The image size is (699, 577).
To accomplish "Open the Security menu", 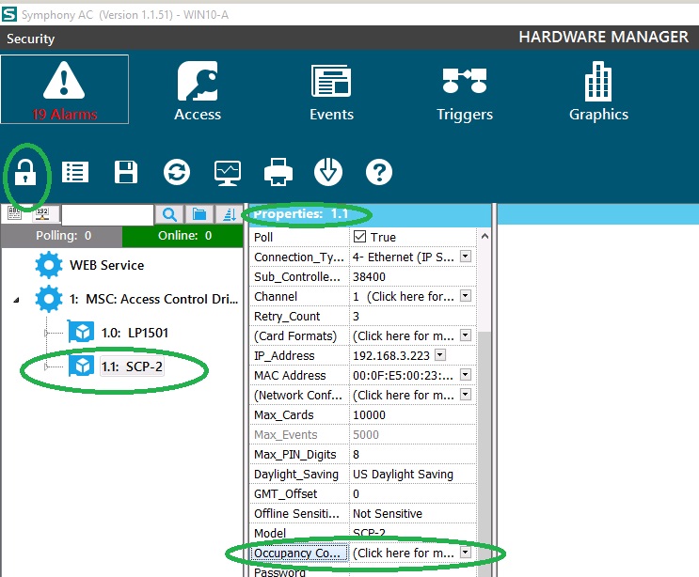I will click(30, 39).
